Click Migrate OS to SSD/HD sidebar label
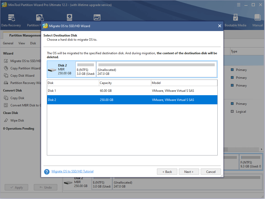This screenshot has width=265, height=199. tap(26, 61)
